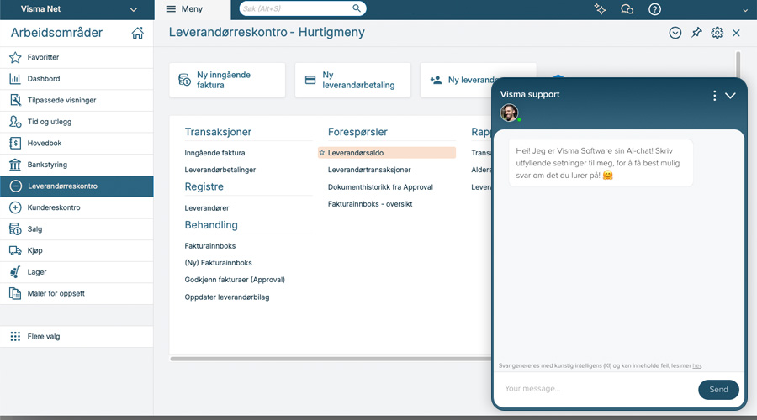Click the Hovedbok ledger icon
This screenshot has width=757, height=420.
pyautogui.click(x=15, y=143)
